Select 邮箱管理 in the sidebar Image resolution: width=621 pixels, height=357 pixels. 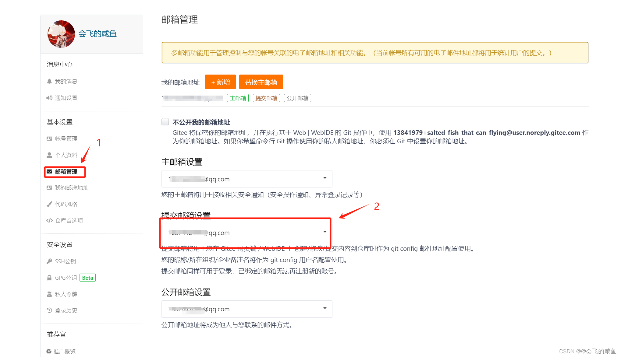pos(66,172)
